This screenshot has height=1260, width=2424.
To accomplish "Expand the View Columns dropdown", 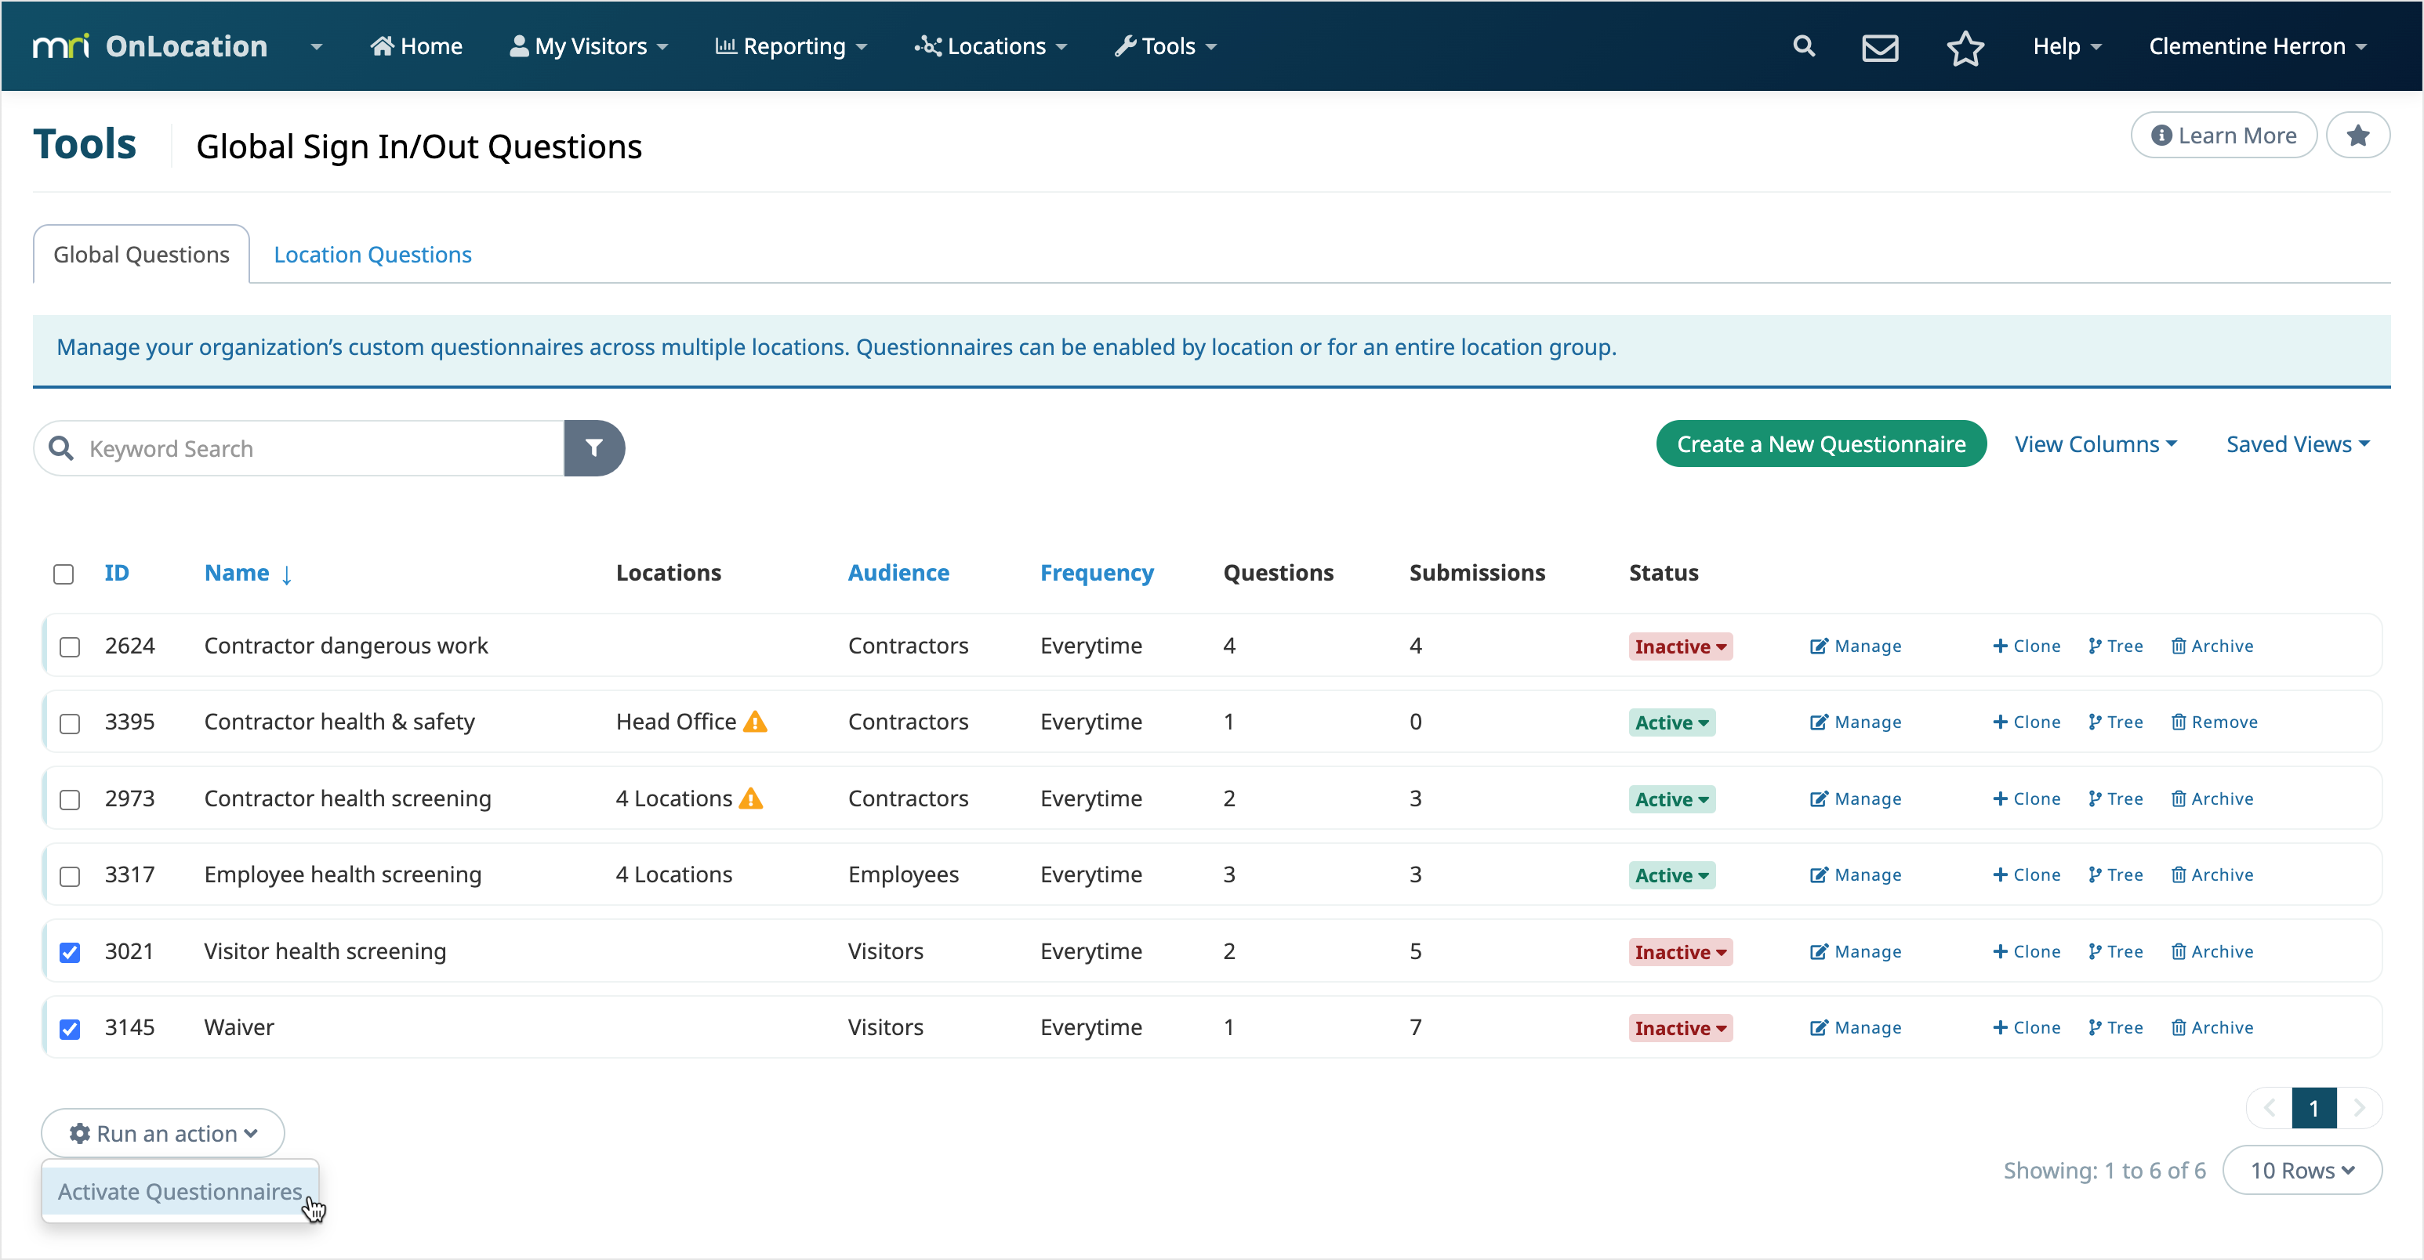I will pos(2096,444).
